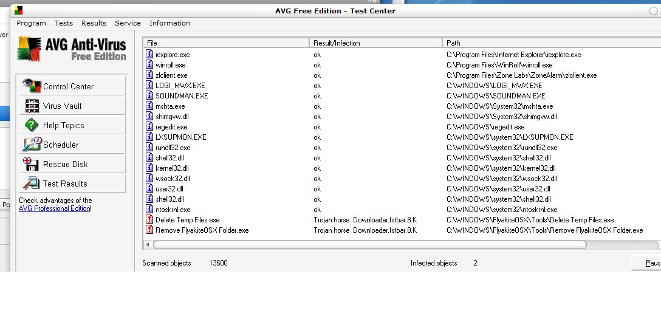
Task: Select the winroll.exe file name
Action: click(170, 65)
